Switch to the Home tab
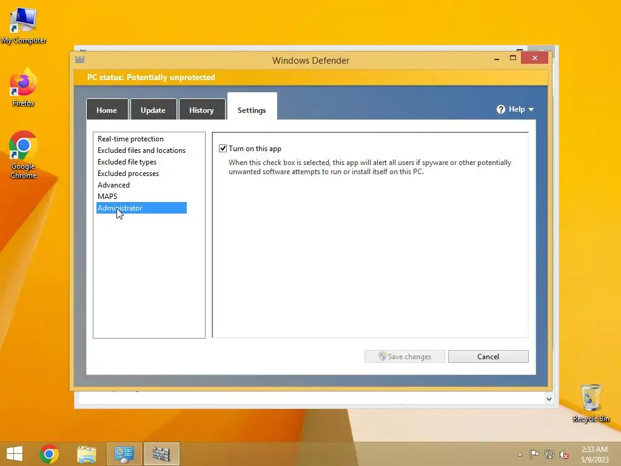This screenshot has width=621, height=466. pos(107,110)
